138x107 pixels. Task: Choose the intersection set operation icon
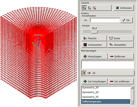94,73
